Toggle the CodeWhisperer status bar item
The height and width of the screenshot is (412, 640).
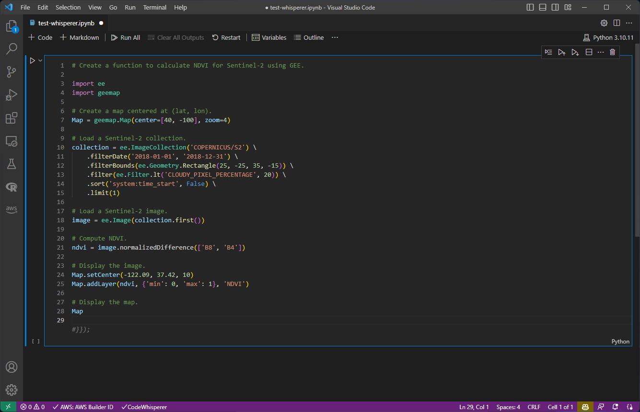[144, 407]
